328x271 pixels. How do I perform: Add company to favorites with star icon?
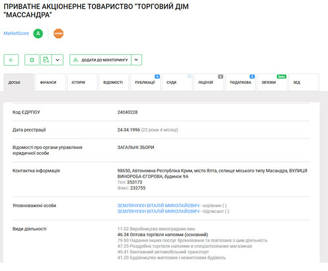32,60
